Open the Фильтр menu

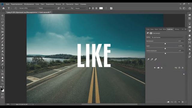58,4
